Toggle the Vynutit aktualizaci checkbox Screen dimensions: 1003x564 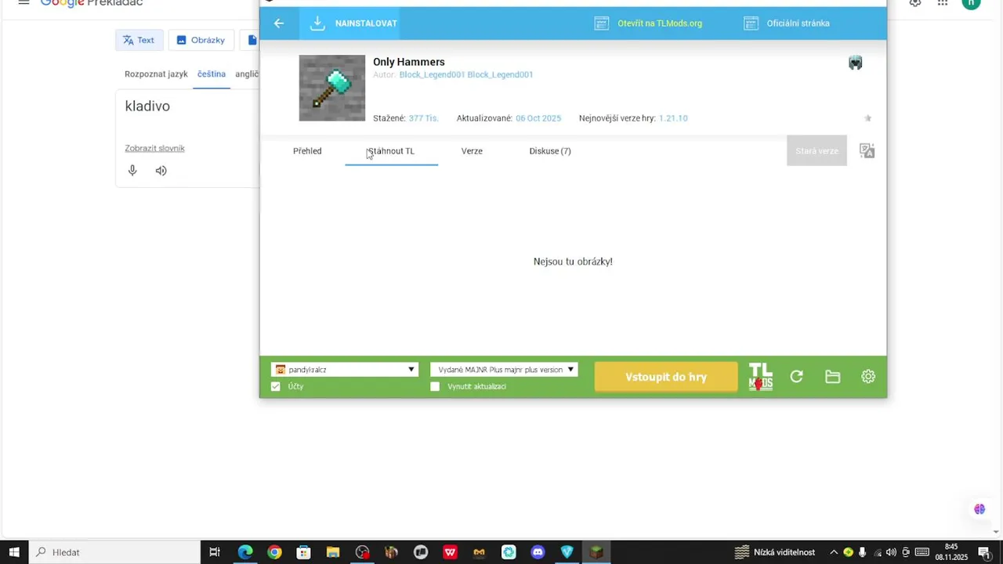pyautogui.click(x=435, y=387)
